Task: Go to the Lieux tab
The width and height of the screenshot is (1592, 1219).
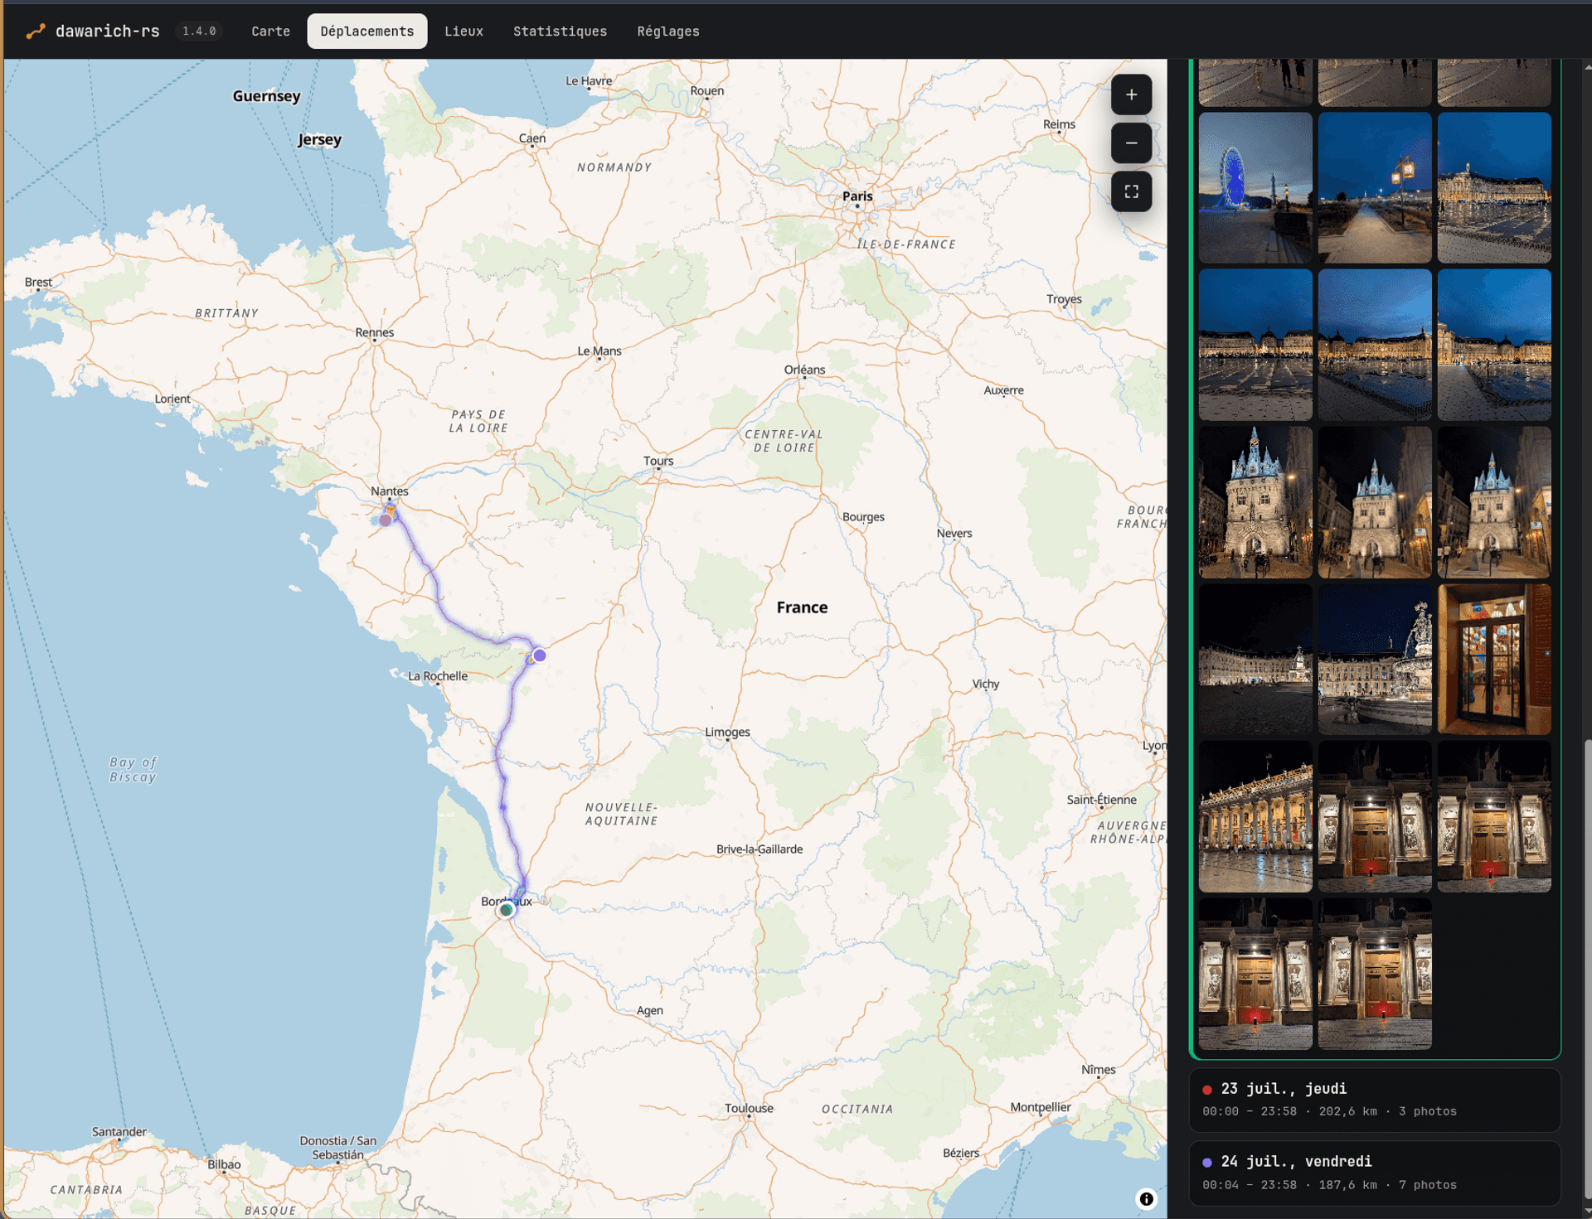Action: point(464,31)
